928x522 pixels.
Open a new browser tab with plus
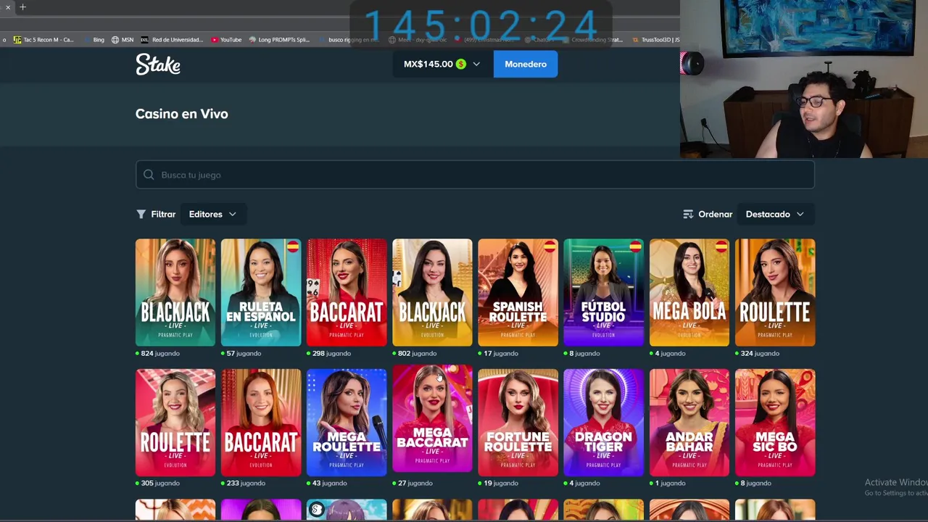coord(22,7)
